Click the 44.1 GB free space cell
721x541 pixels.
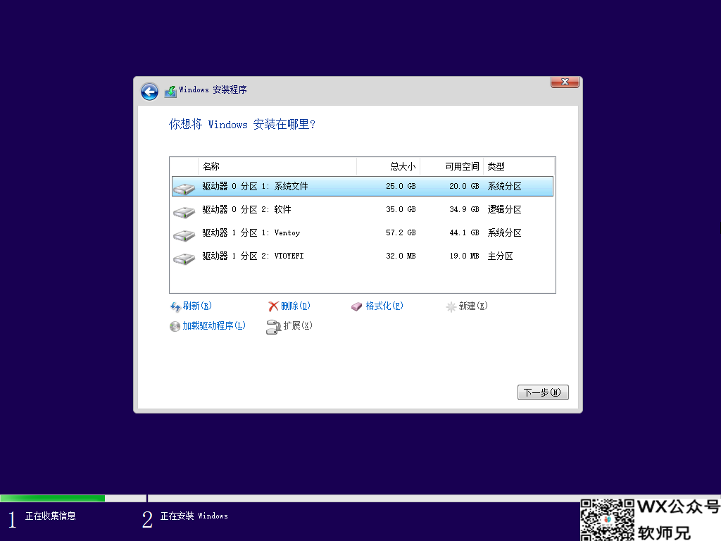pyautogui.click(x=464, y=232)
